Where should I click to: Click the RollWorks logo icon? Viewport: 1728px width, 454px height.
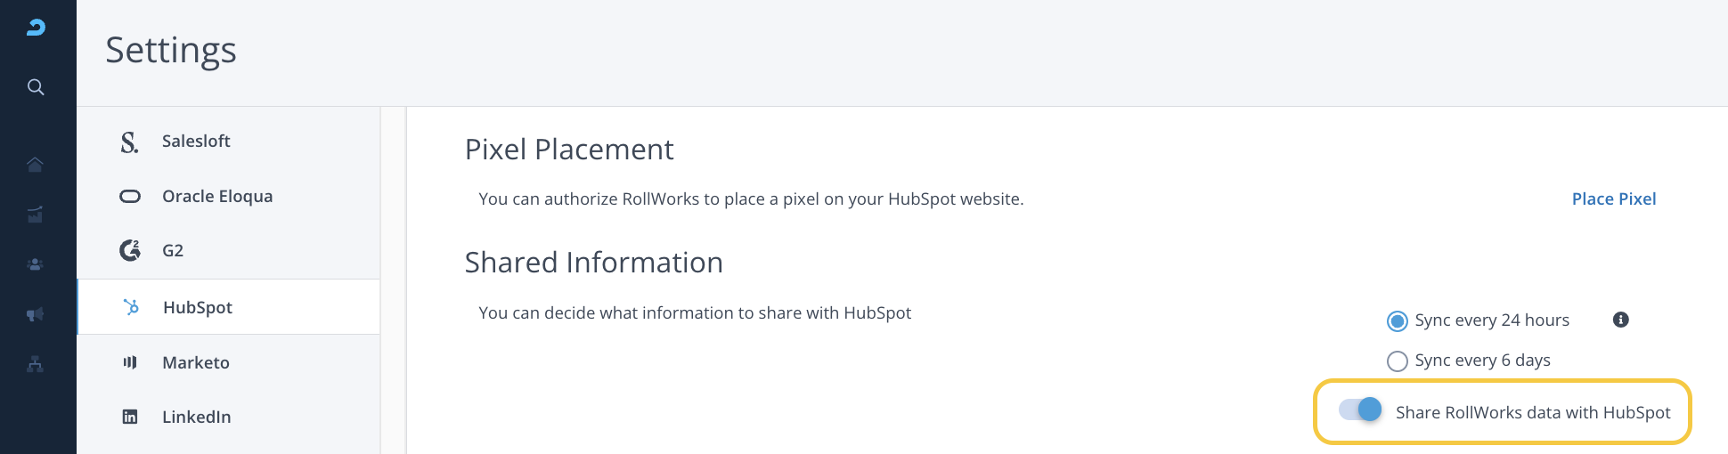pyautogui.click(x=36, y=28)
